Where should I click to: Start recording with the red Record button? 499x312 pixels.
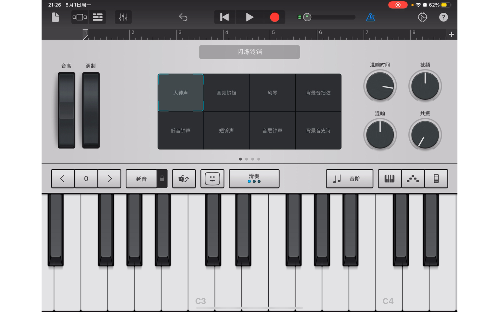[x=275, y=17]
